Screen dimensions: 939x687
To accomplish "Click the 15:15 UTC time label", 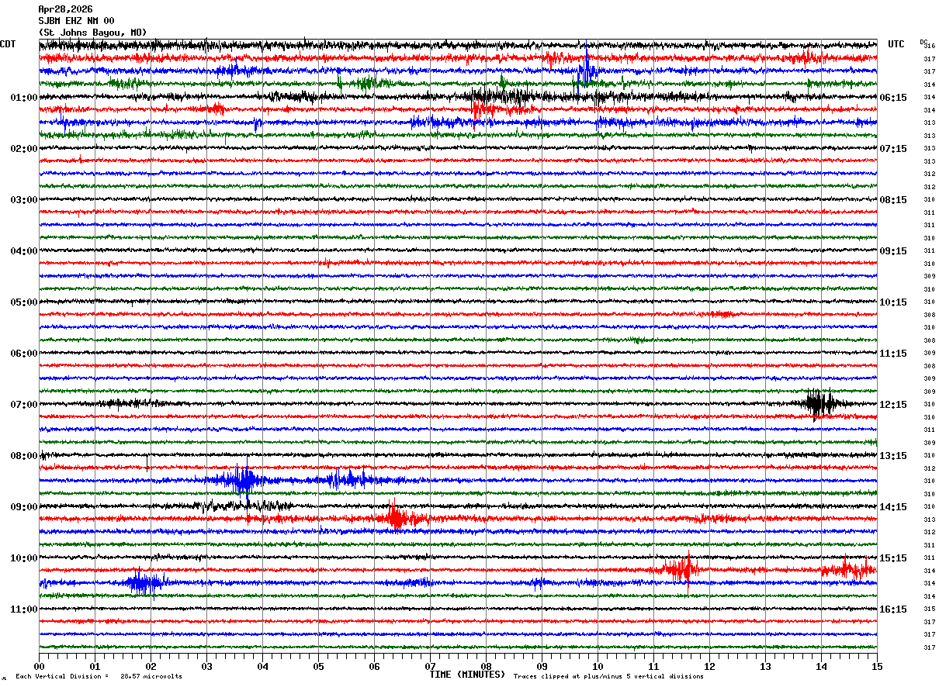I will click(893, 558).
